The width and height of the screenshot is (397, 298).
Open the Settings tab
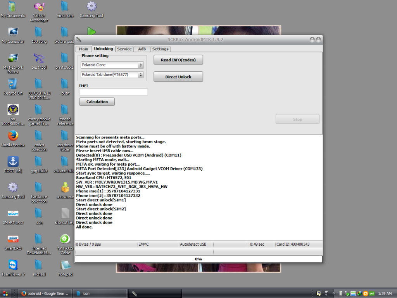click(x=160, y=49)
